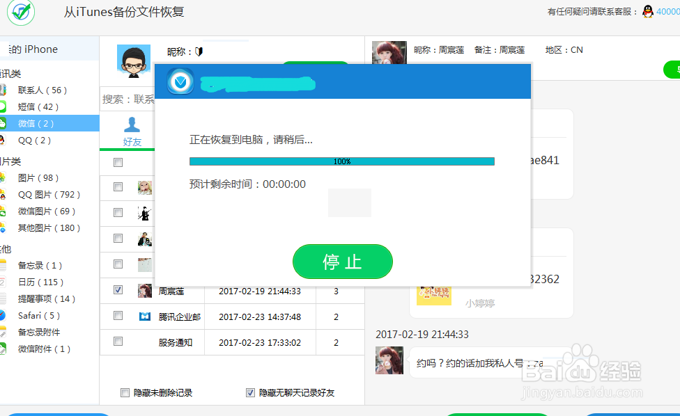
Task: Click the calendar icon beside 日历
Action: pos(3,282)
